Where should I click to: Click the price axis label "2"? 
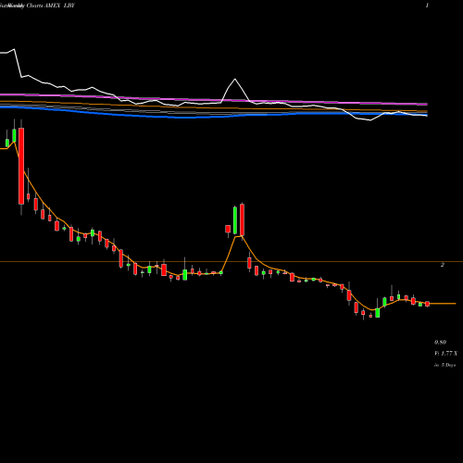443,265
